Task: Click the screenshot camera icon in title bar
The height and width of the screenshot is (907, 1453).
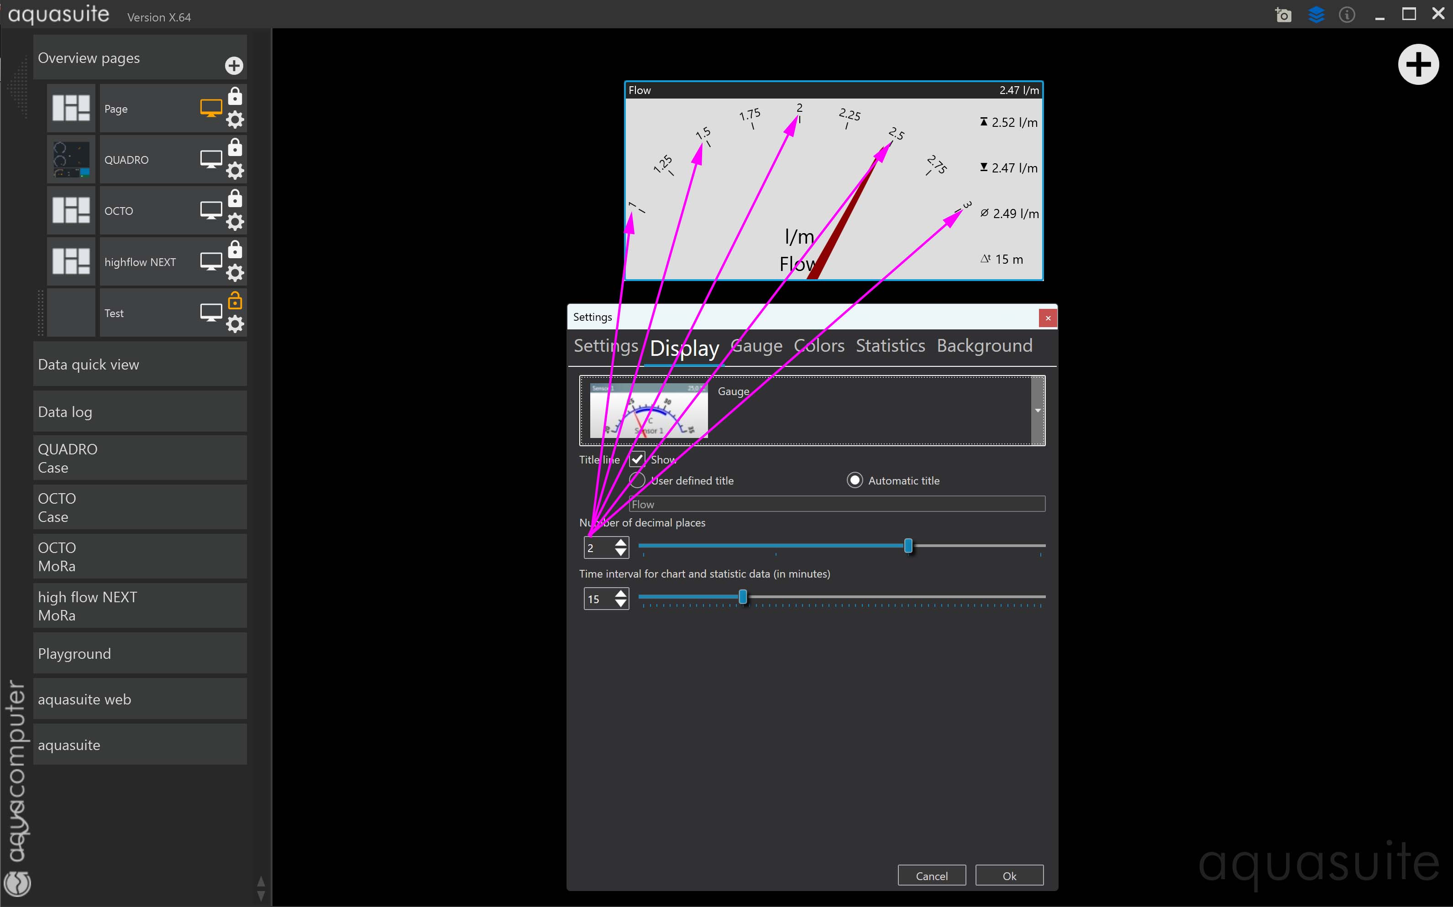Action: 1283,15
